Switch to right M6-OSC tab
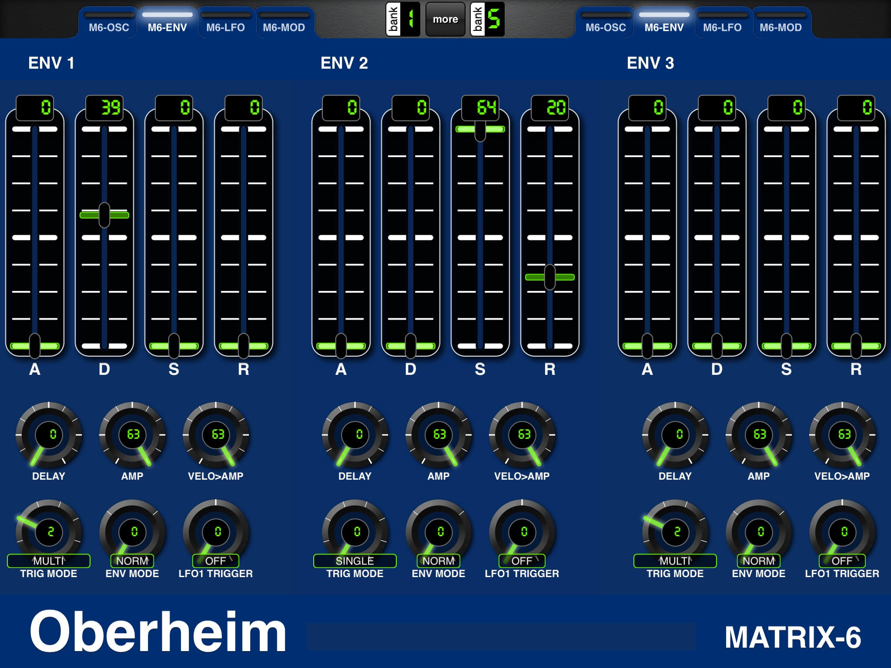The image size is (891, 668). tap(606, 23)
